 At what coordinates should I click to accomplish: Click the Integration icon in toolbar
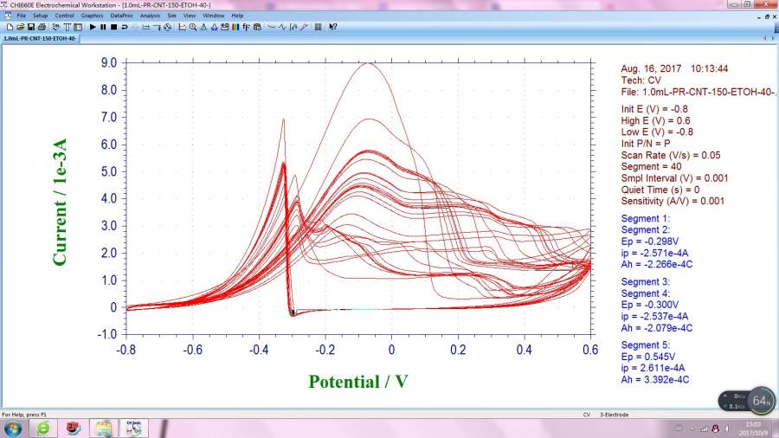(293, 27)
